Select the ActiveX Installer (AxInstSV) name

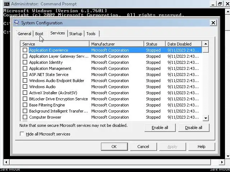53,93
